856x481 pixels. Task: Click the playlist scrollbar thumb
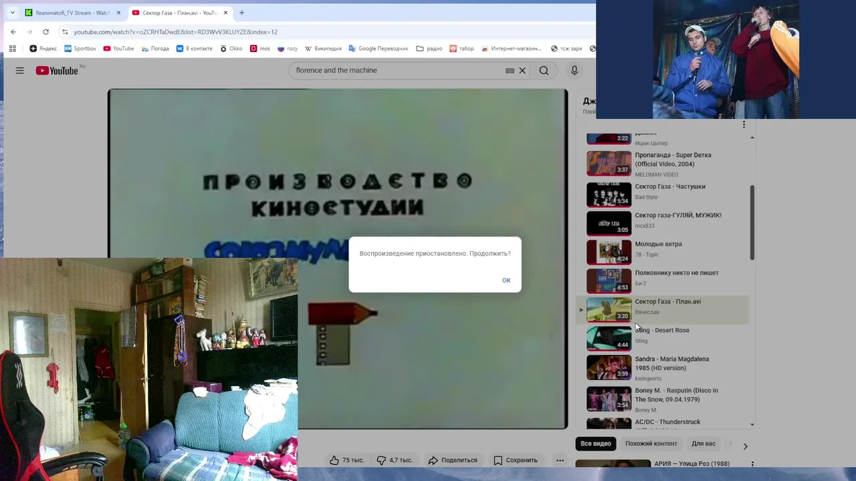click(752, 222)
